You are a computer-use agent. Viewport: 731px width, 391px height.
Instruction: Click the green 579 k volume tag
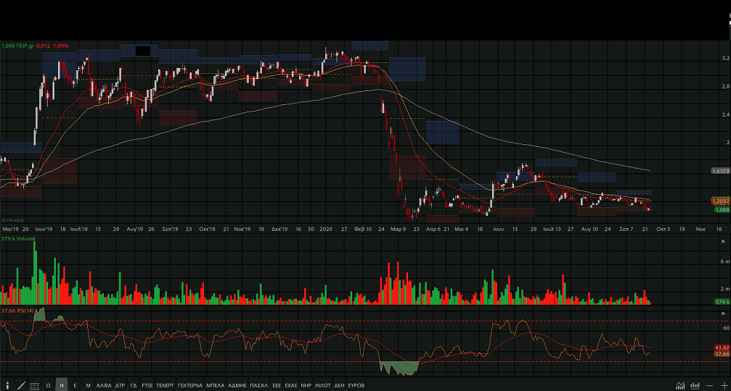tap(722, 302)
